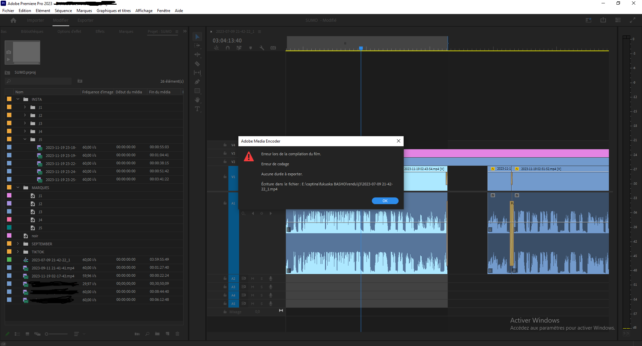
Task: Select the Slip tool
Action: coord(197,73)
